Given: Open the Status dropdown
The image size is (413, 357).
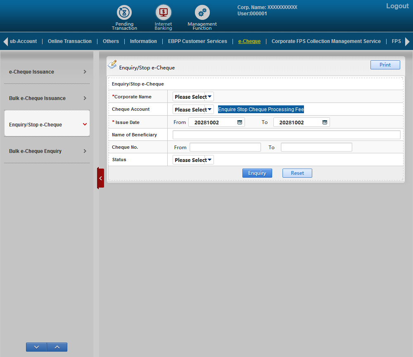Looking at the screenshot, I should (x=193, y=160).
